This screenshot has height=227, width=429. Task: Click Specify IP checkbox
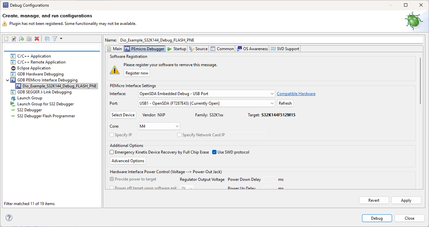112,135
